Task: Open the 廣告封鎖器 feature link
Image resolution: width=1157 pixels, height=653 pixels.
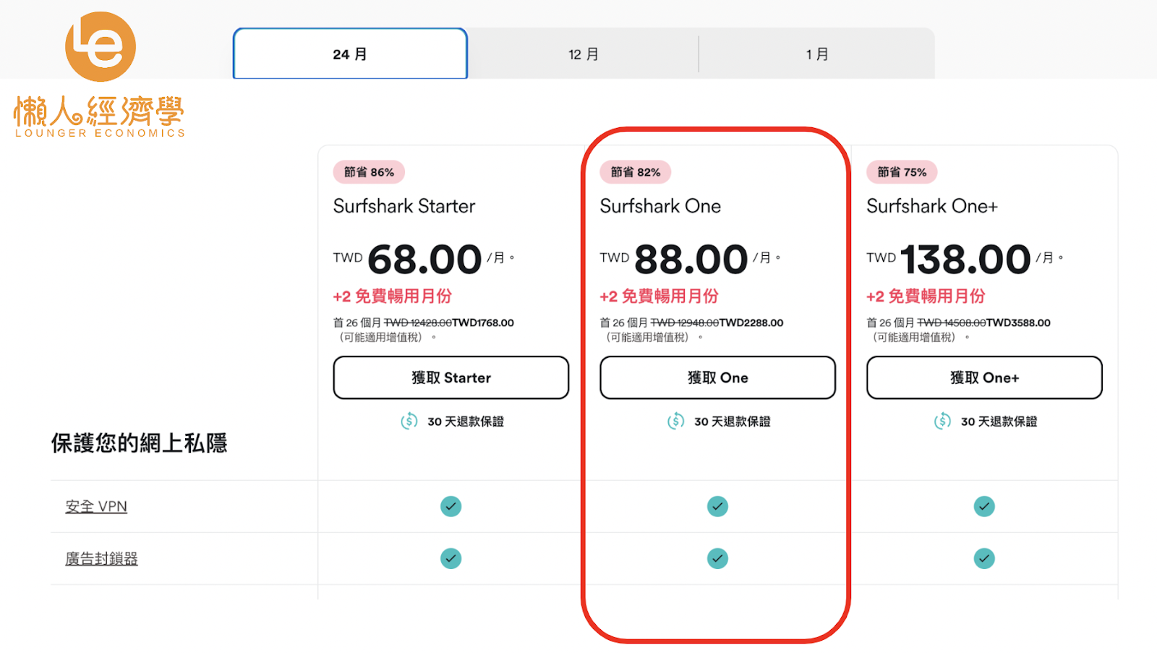Action: (101, 558)
